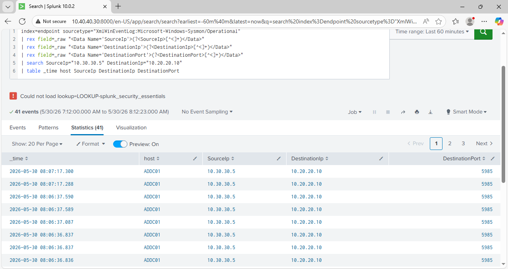Screen dimensions: 508x269
Task: Go to results page 2
Action: [450, 144]
